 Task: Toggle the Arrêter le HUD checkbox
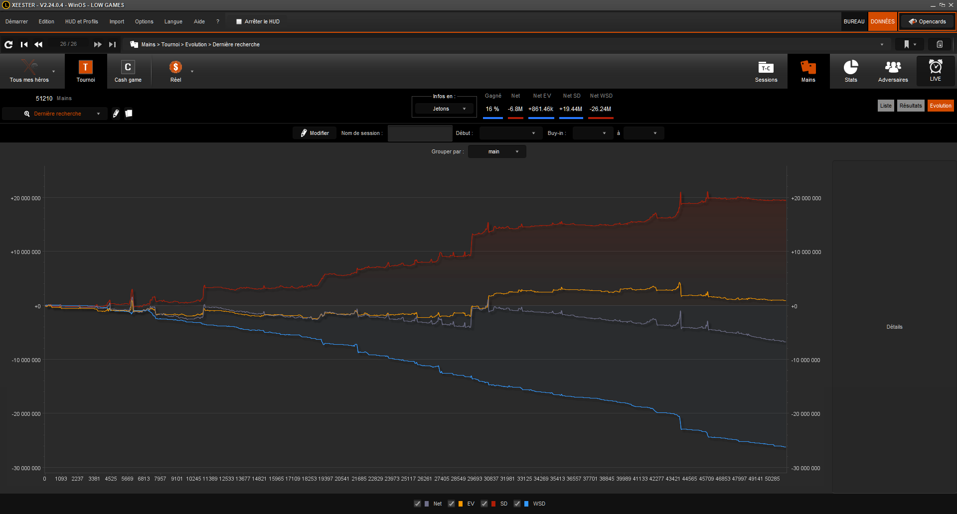(x=239, y=21)
